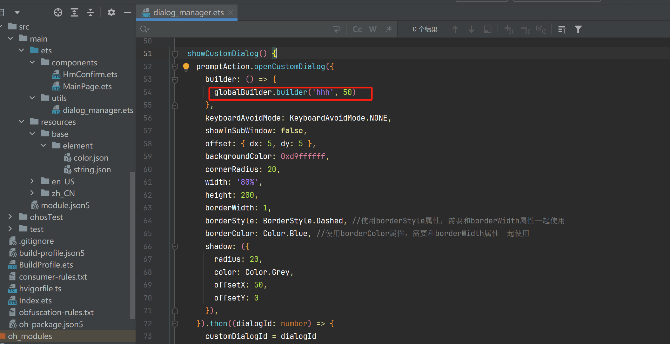Image resolution: width=670 pixels, height=344 pixels.
Task: Click the locate current file target icon
Action: [x=58, y=12]
